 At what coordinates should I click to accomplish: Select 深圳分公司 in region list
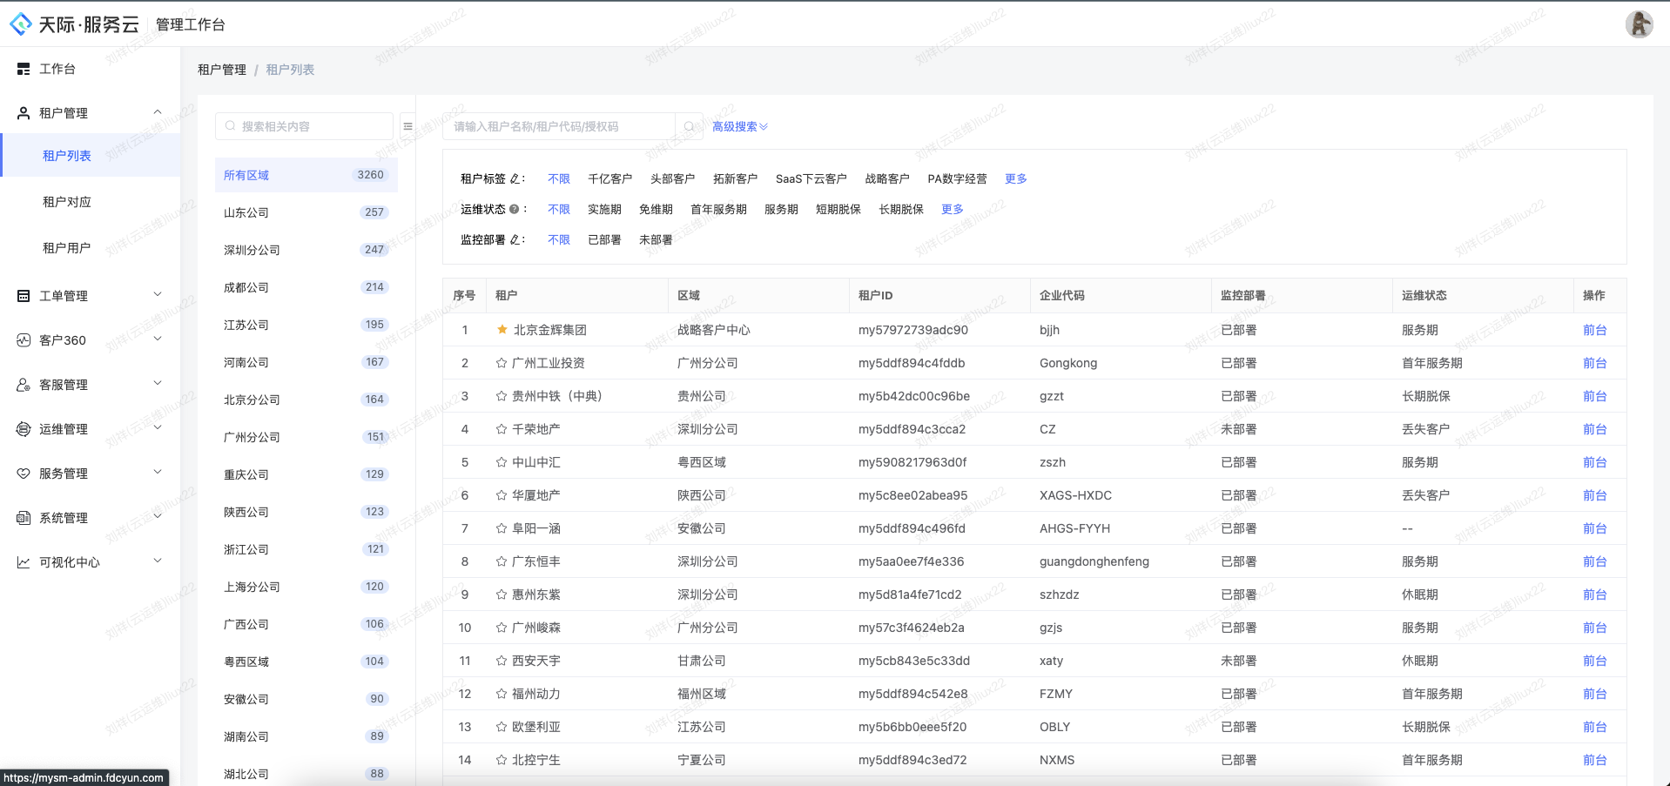point(306,250)
